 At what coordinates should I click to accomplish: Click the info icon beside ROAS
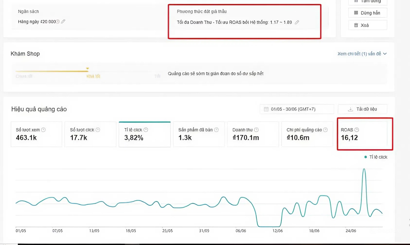tap(357, 130)
